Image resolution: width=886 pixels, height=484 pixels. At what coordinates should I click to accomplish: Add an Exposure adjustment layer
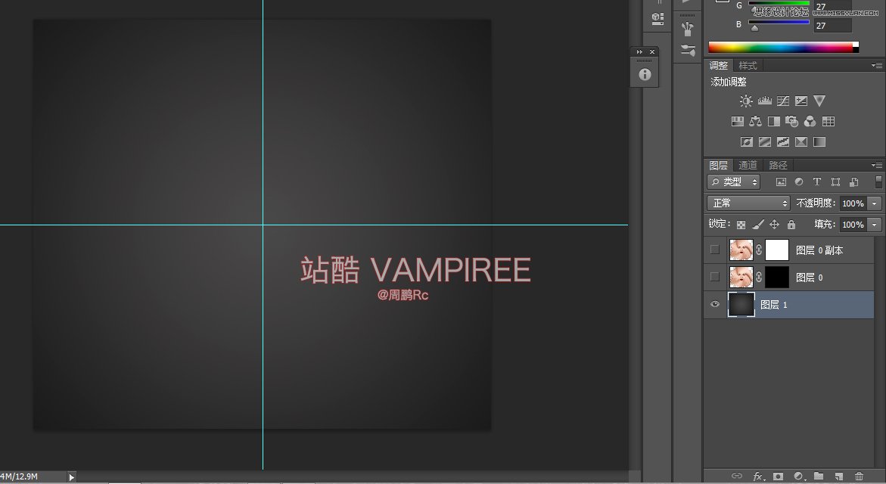click(x=801, y=101)
